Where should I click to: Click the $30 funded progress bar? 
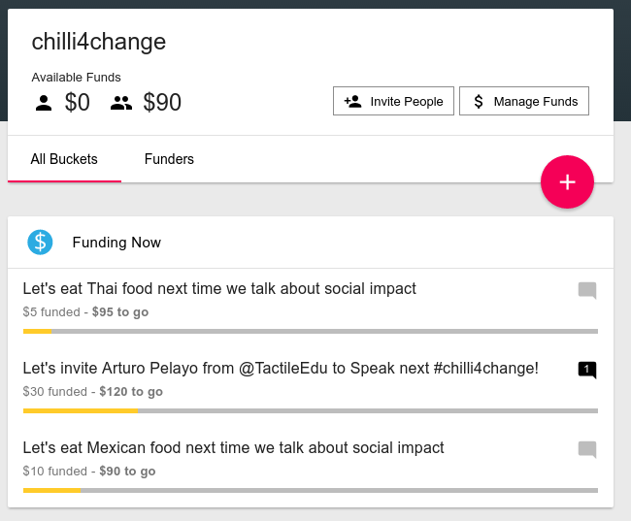311,411
